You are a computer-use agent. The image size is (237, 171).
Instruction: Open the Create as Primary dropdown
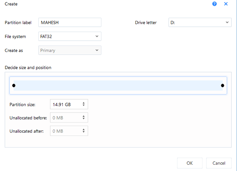(x=70, y=50)
